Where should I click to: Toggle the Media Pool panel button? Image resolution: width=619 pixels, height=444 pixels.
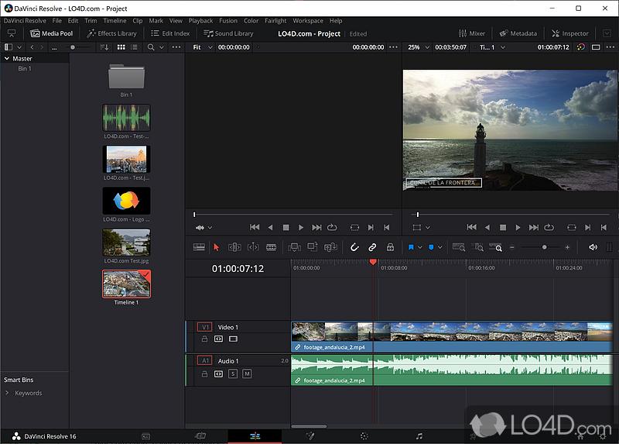point(52,33)
